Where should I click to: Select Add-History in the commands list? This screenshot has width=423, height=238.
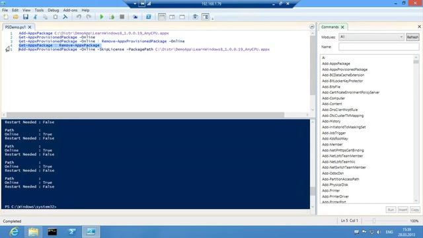pos(331,122)
